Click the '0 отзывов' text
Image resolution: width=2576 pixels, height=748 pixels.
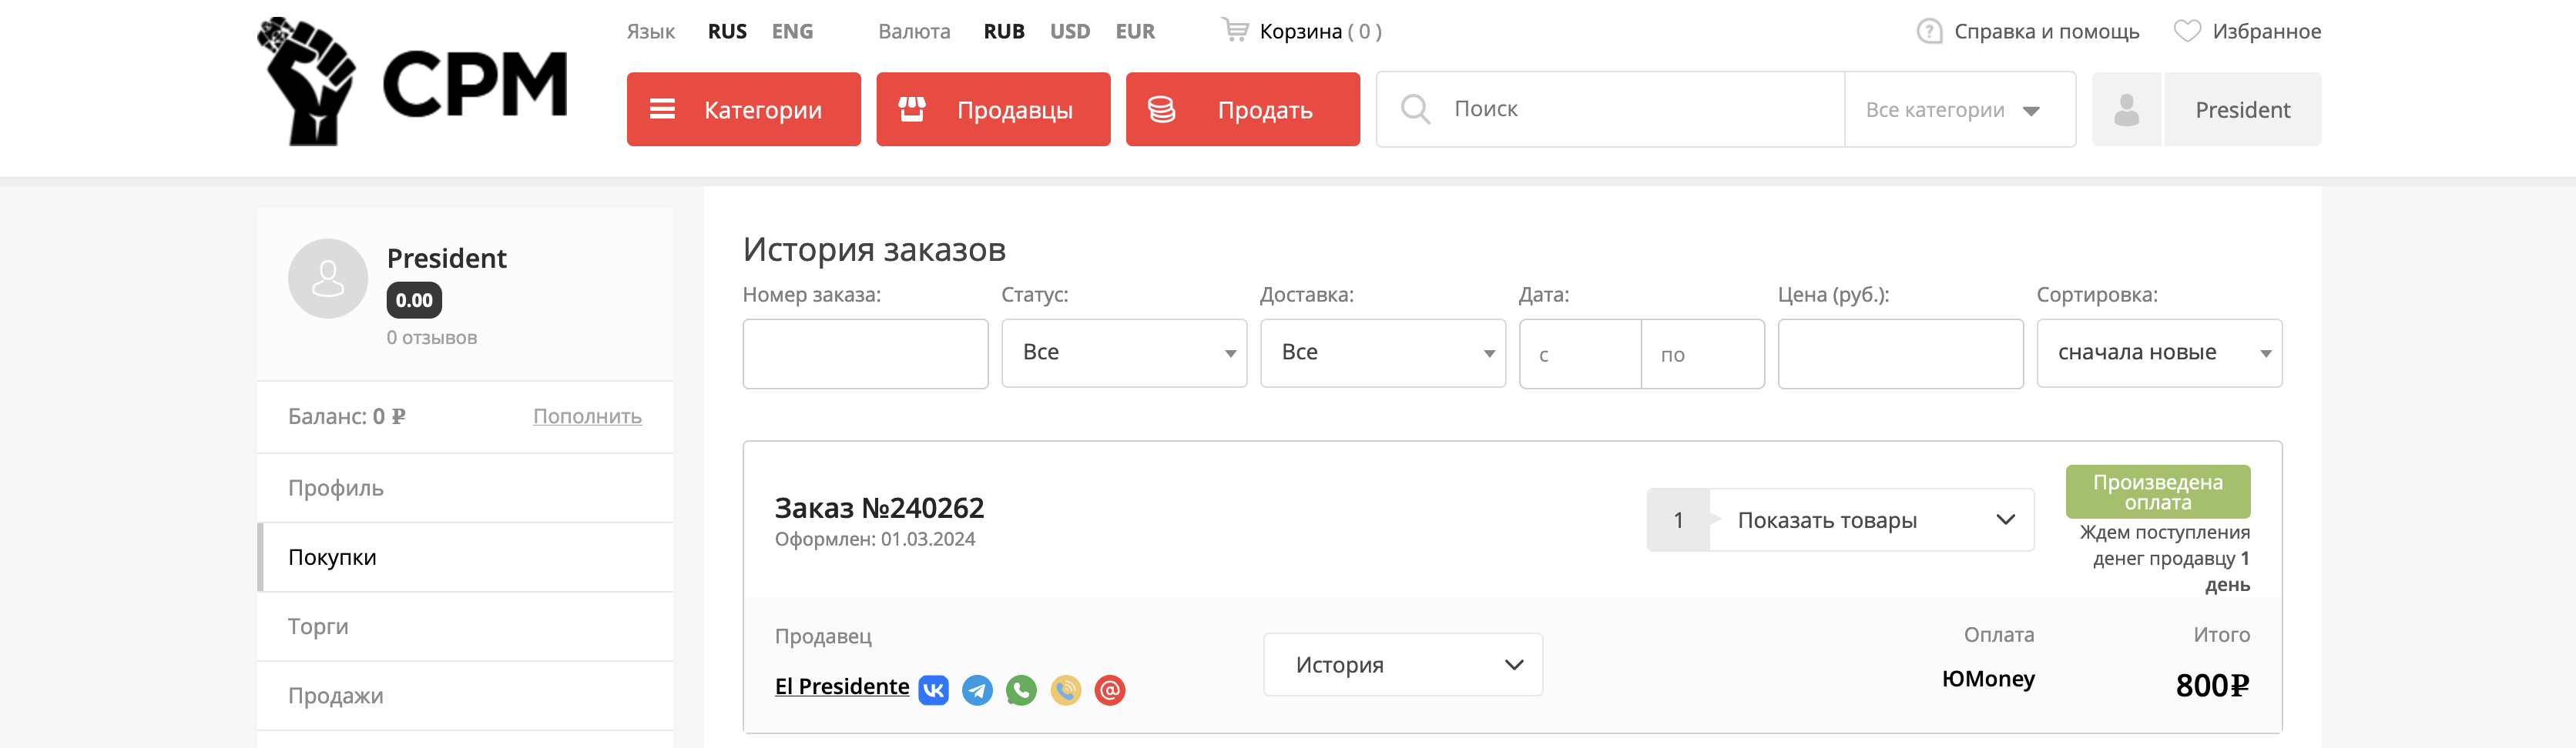[432, 339]
